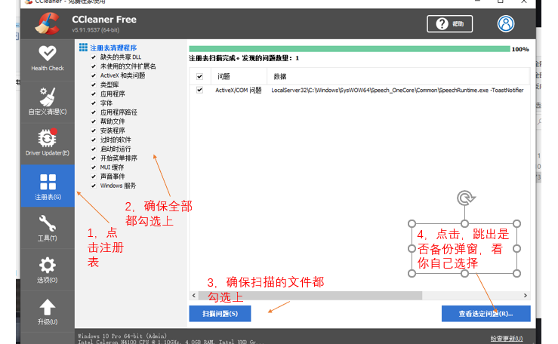Click the system info text Windows 10 Pro 64-bit
The image size is (558, 344).
click(122, 336)
